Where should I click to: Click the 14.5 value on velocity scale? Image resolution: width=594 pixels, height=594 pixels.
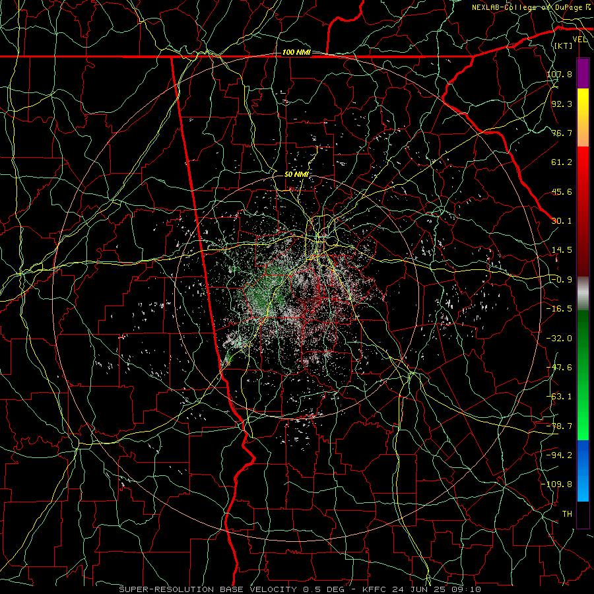562,250
